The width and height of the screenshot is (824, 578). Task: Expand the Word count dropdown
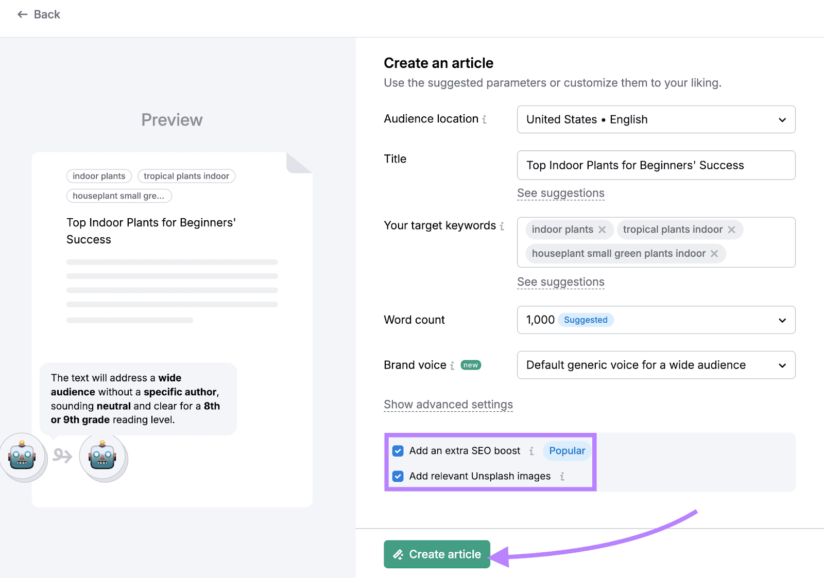656,320
